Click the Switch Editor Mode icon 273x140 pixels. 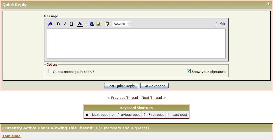click(223, 24)
